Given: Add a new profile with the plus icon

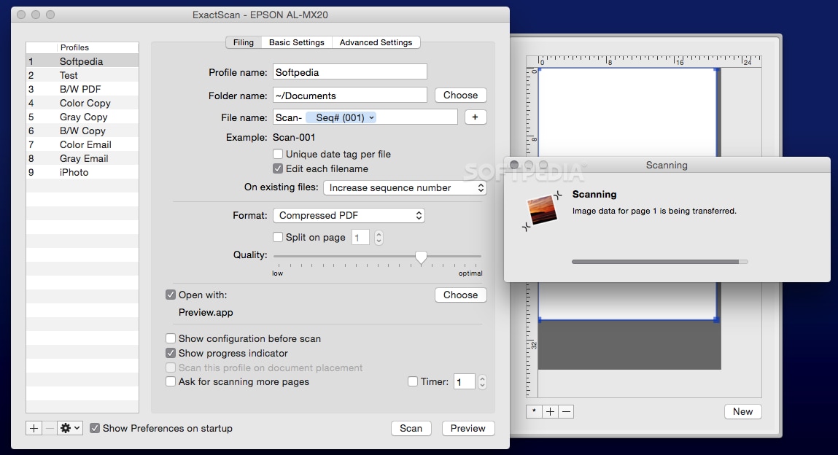Looking at the screenshot, I should click(x=34, y=428).
